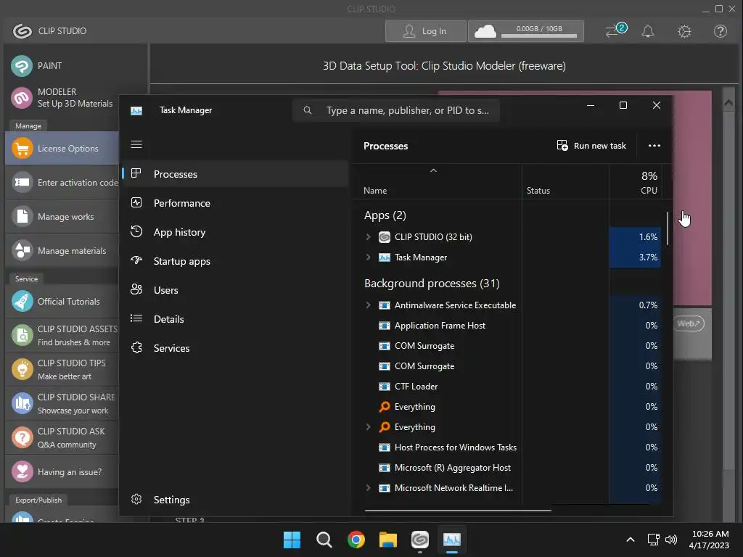
Task: Open Having an issue? help entry
Action: coord(62,471)
